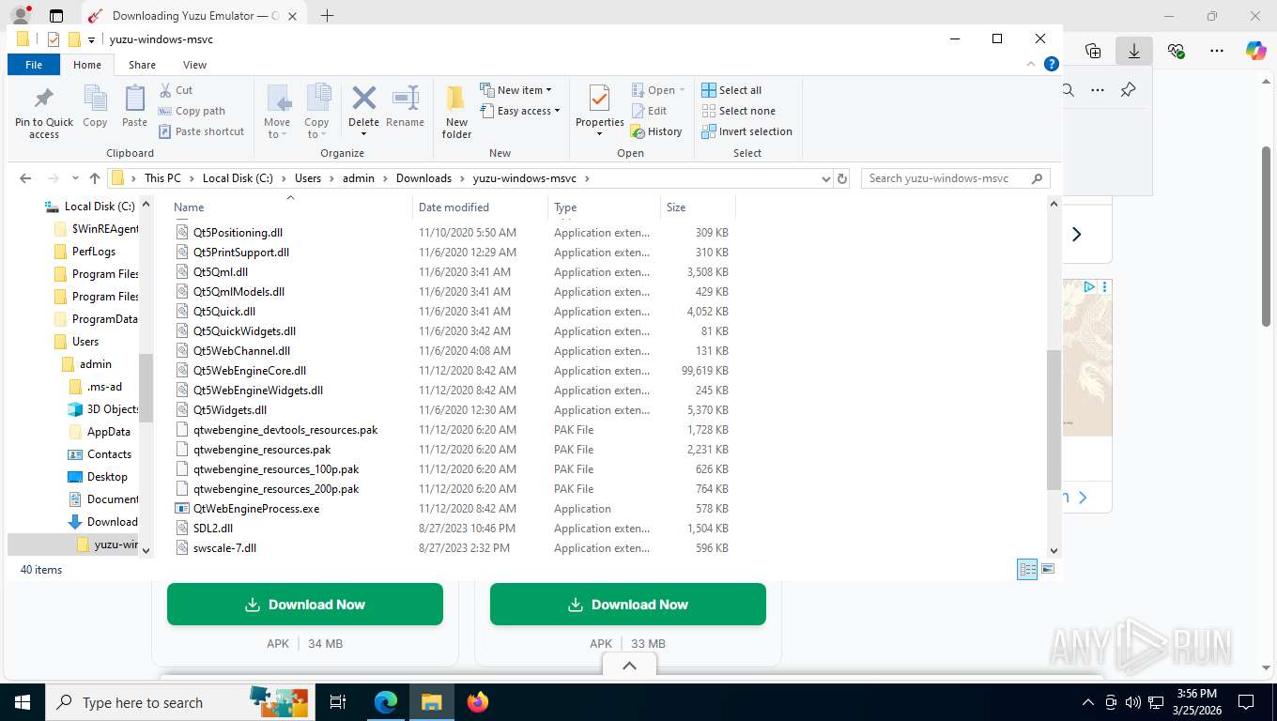Screen dimensions: 1277x721
Task: Sort by the Size column header
Action: click(676, 207)
